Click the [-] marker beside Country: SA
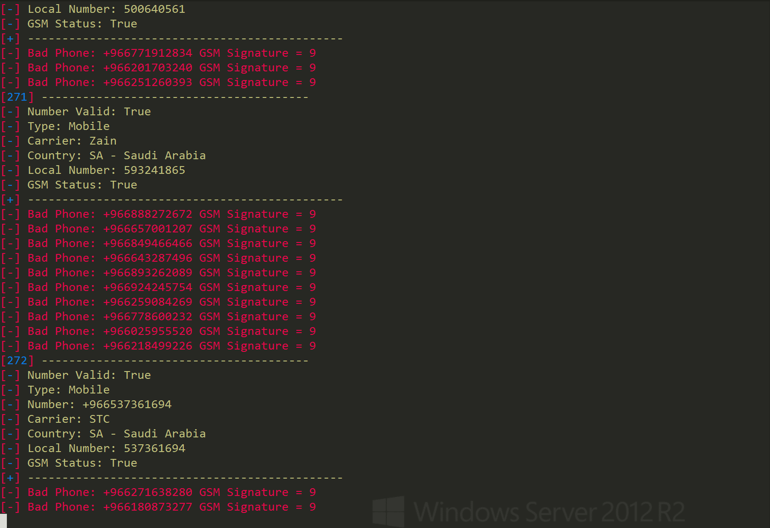Viewport: 770px width, 528px height. [x=11, y=155]
